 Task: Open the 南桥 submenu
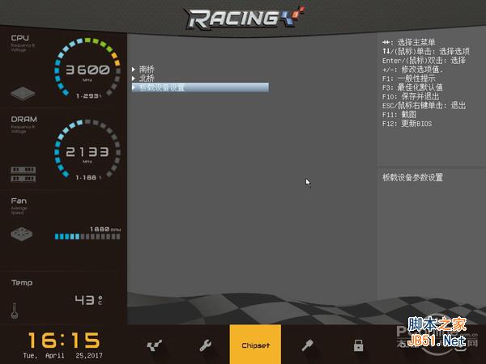[x=147, y=69]
